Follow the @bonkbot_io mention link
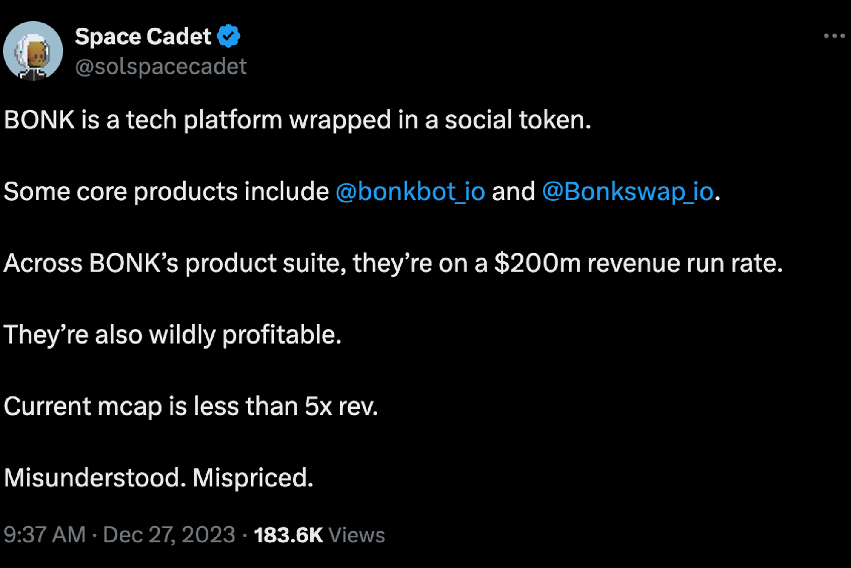851x568 pixels. [410, 191]
